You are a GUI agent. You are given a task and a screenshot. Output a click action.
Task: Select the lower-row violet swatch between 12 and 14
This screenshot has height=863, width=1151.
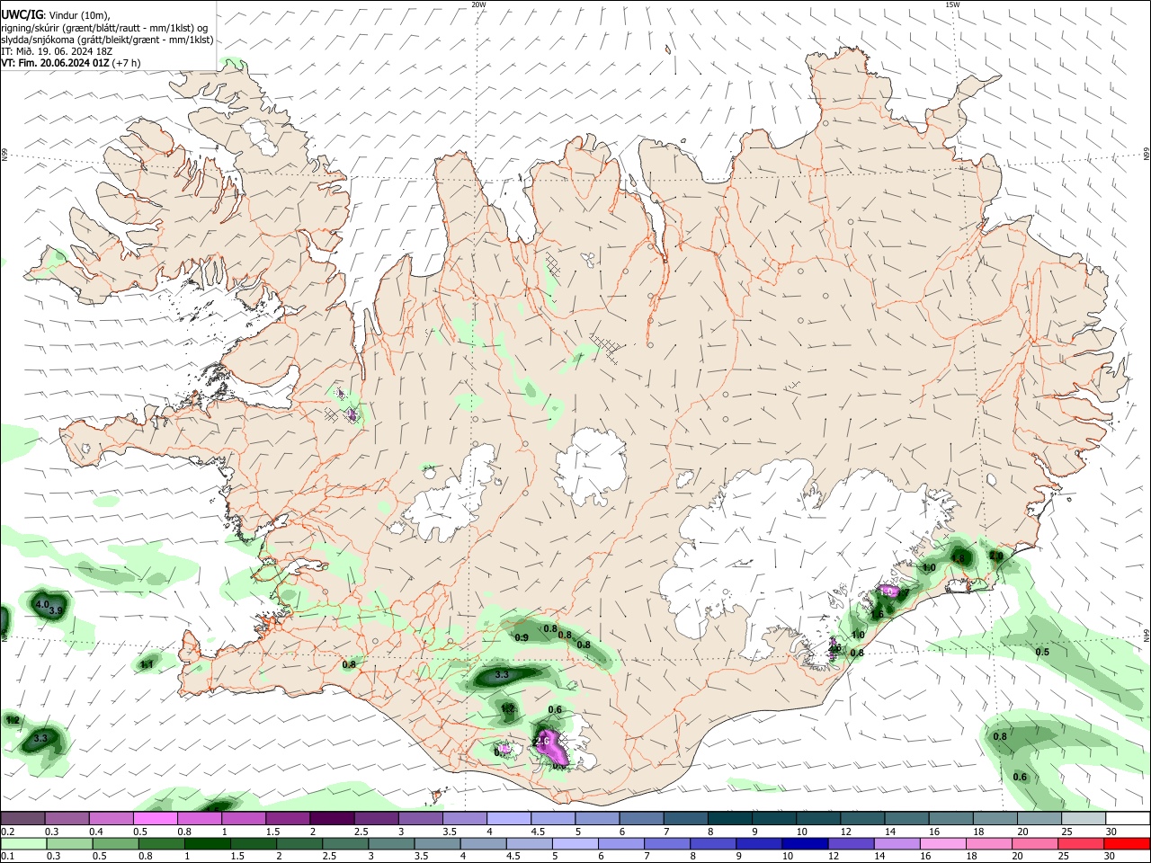tap(852, 843)
